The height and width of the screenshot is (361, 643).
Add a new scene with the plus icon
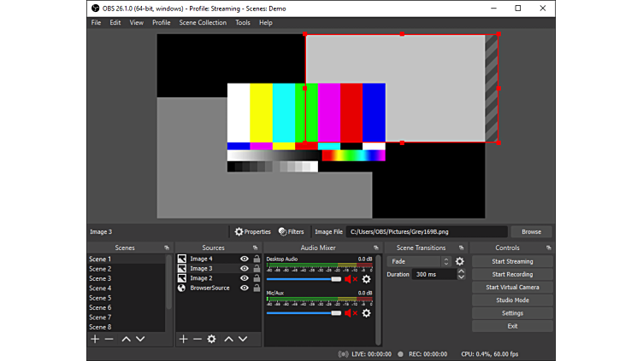(95, 339)
